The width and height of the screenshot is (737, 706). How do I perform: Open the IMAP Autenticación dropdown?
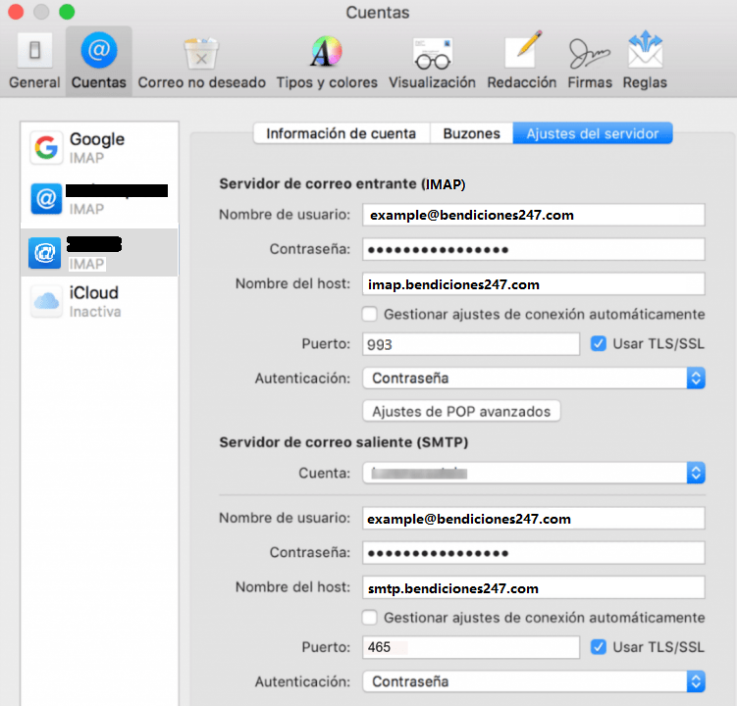533,378
